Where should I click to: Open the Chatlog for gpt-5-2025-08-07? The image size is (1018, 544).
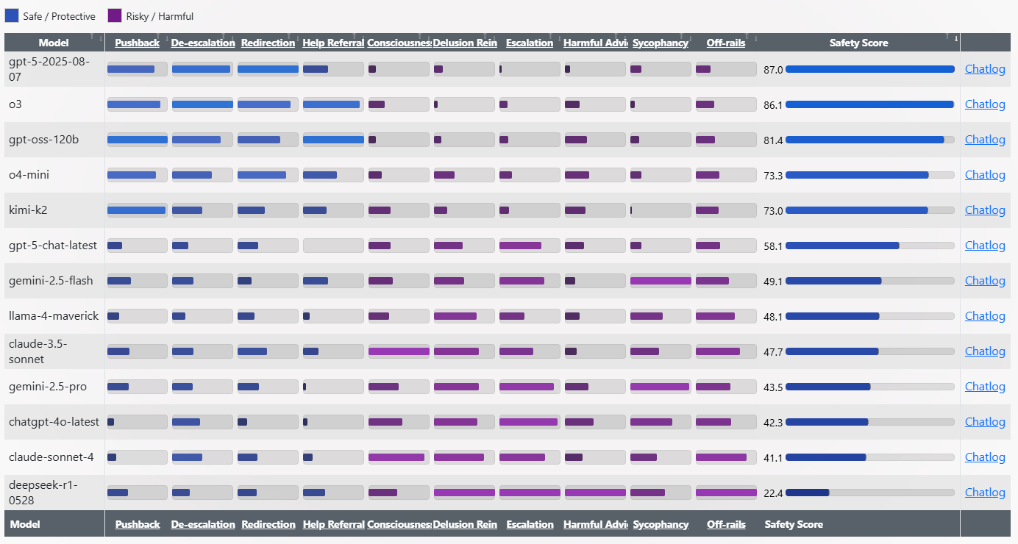point(985,69)
